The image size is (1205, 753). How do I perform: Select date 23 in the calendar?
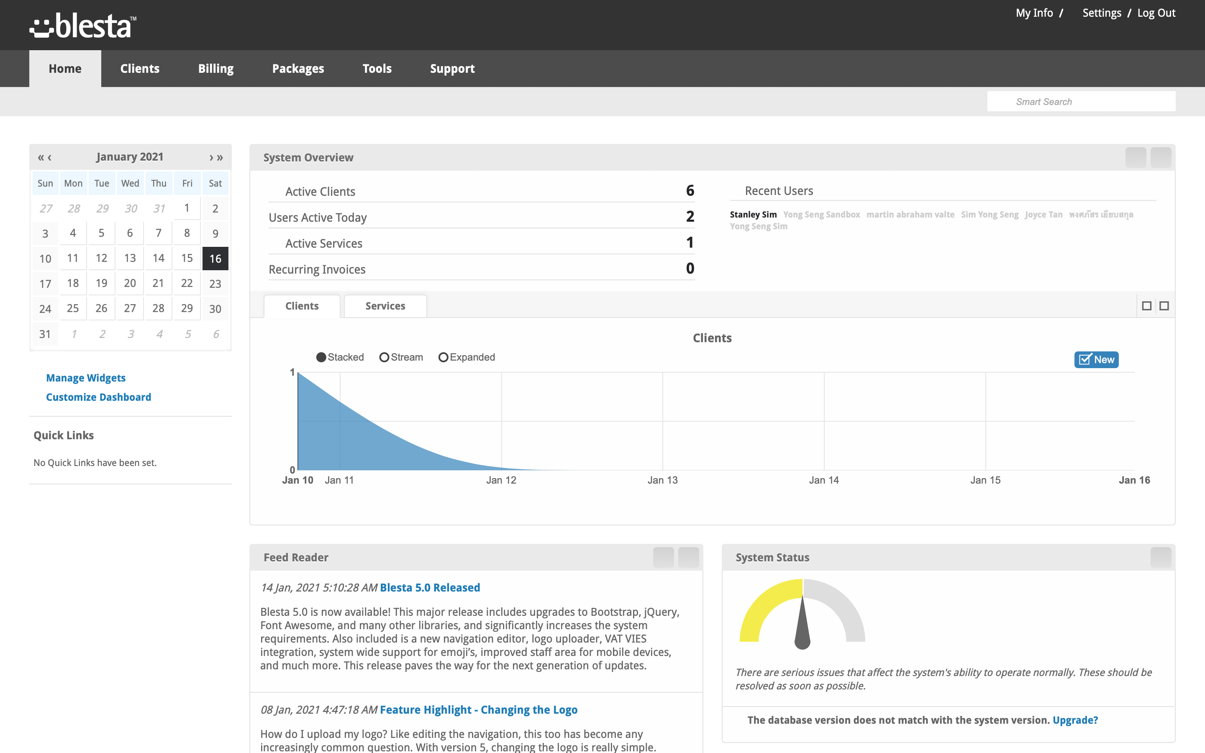(x=215, y=284)
